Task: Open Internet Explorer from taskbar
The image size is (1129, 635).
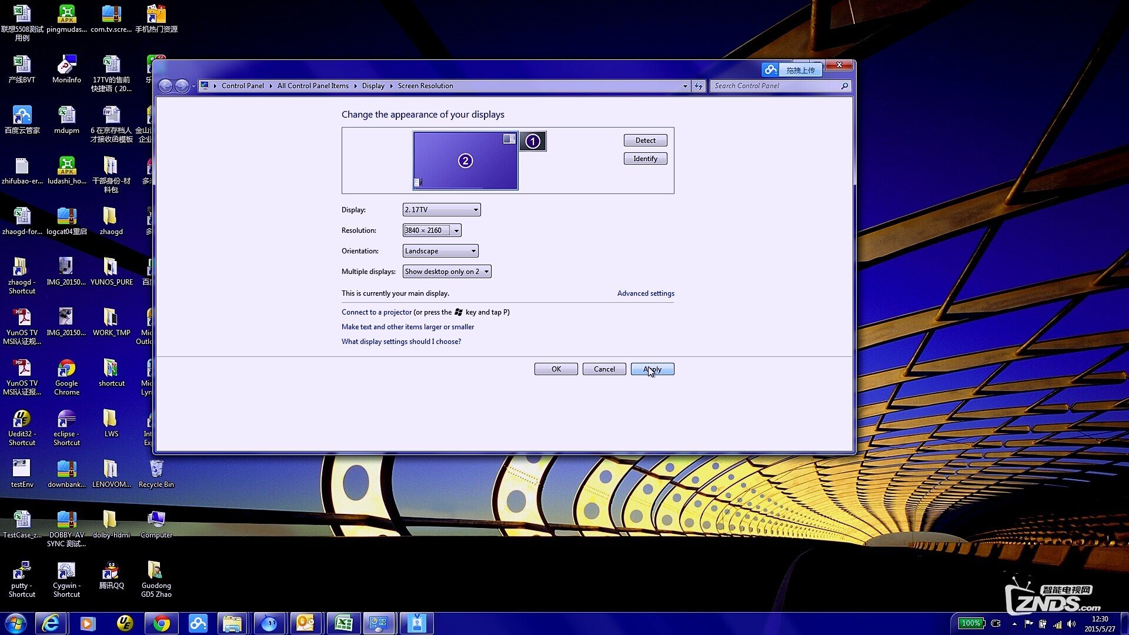Action: click(x=51, y=623)
